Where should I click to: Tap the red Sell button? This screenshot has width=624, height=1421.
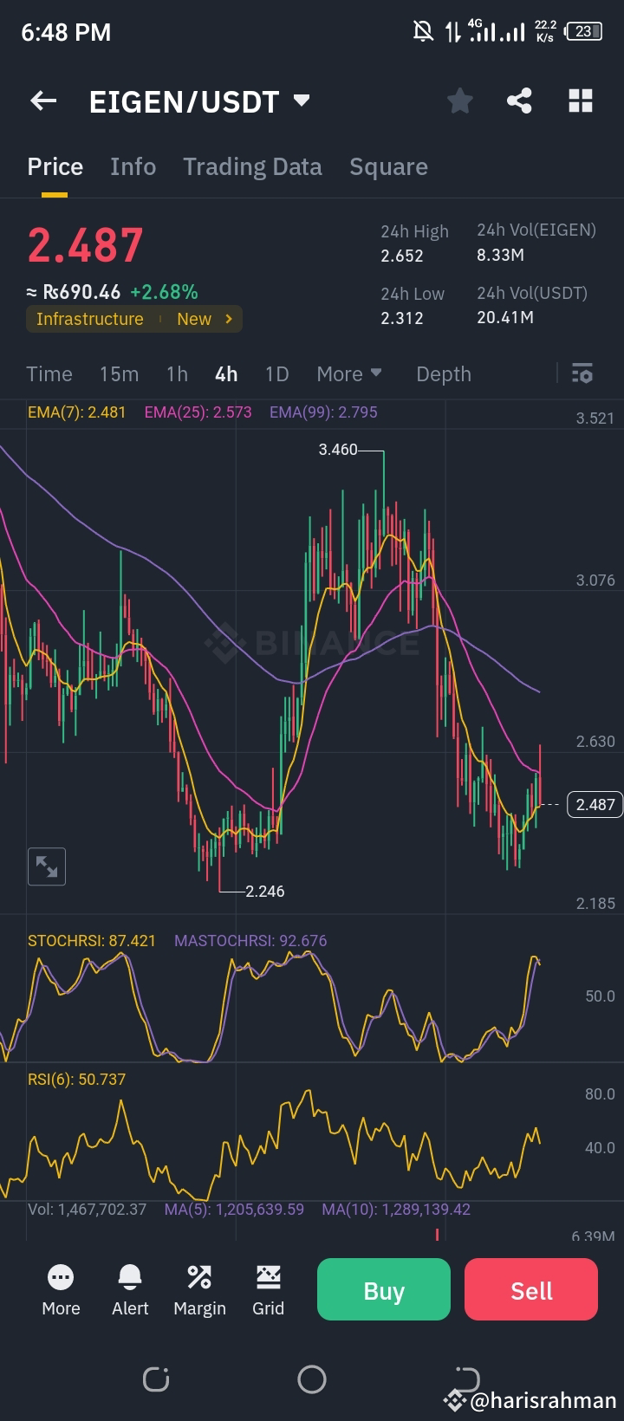click(530, 1289)
